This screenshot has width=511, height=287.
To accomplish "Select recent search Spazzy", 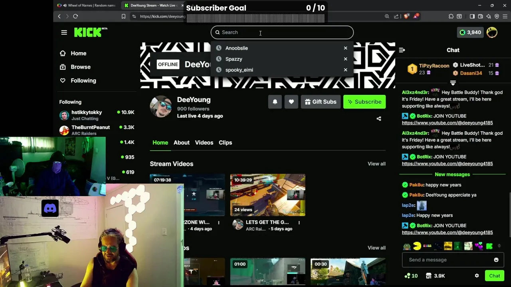I will point(234,59).
